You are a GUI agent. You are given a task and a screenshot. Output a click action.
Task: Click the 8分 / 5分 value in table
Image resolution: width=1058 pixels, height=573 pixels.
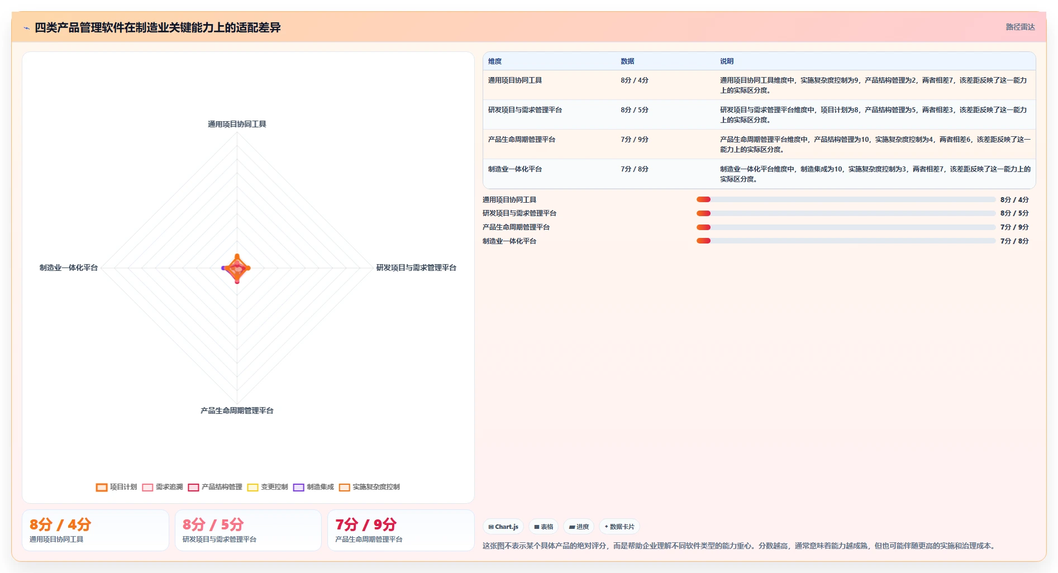coord(635,110)
